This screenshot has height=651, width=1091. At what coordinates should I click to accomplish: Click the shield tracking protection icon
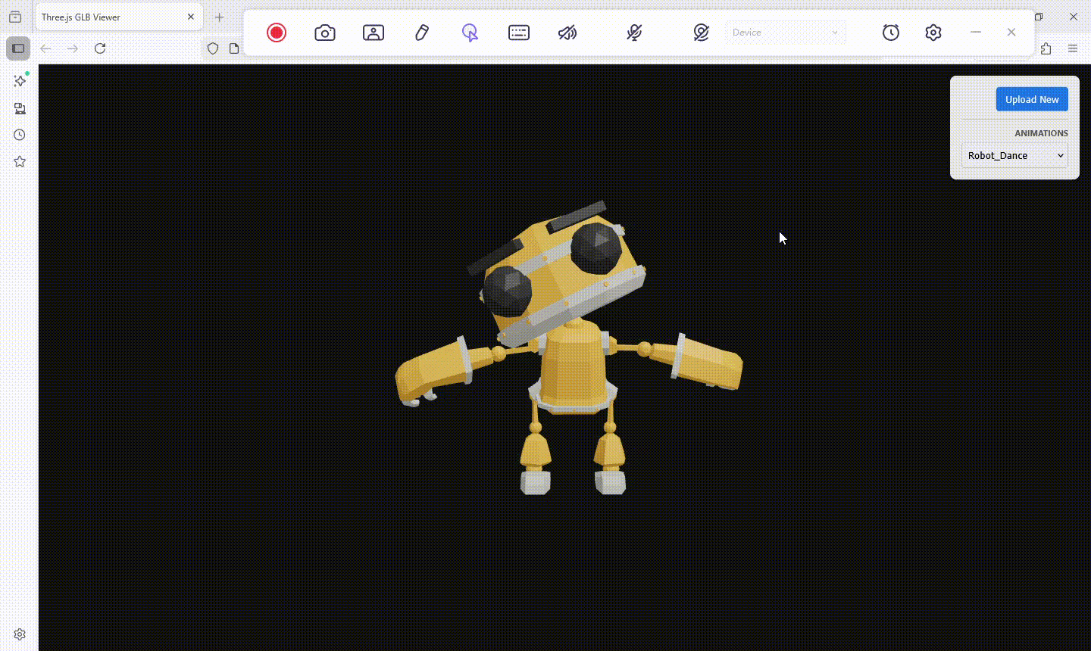(x=213, y=48)
